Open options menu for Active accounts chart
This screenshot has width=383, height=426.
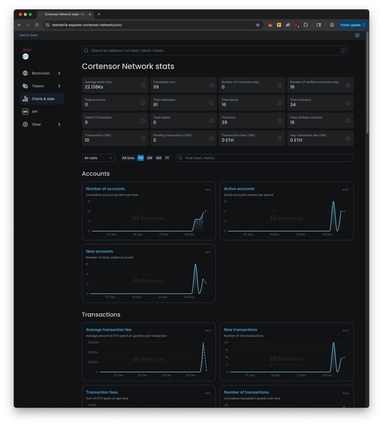pyautogui.click(x=345, y=190)
